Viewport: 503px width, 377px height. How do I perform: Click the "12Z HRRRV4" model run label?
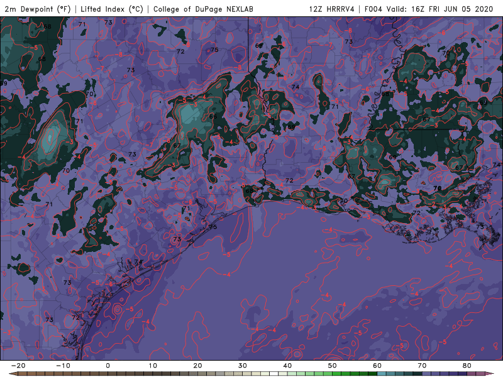coord(332,9)
